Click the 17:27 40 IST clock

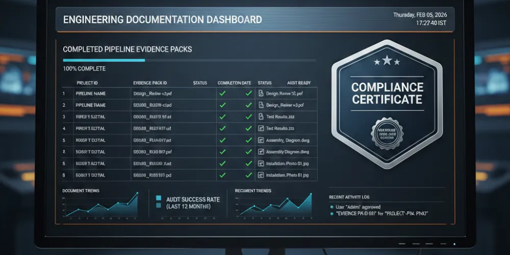tap(431, 23)
